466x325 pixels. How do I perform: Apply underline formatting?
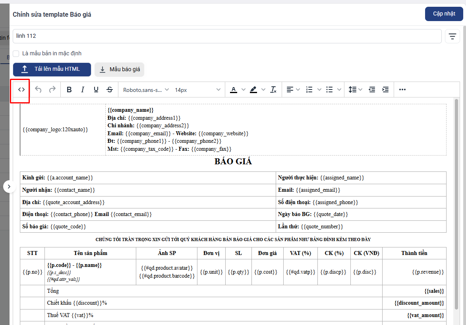[x=96, y=90]
